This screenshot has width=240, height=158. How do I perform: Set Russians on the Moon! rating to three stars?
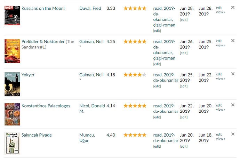(135, 8)
